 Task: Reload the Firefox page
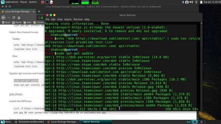pos(14,18)
